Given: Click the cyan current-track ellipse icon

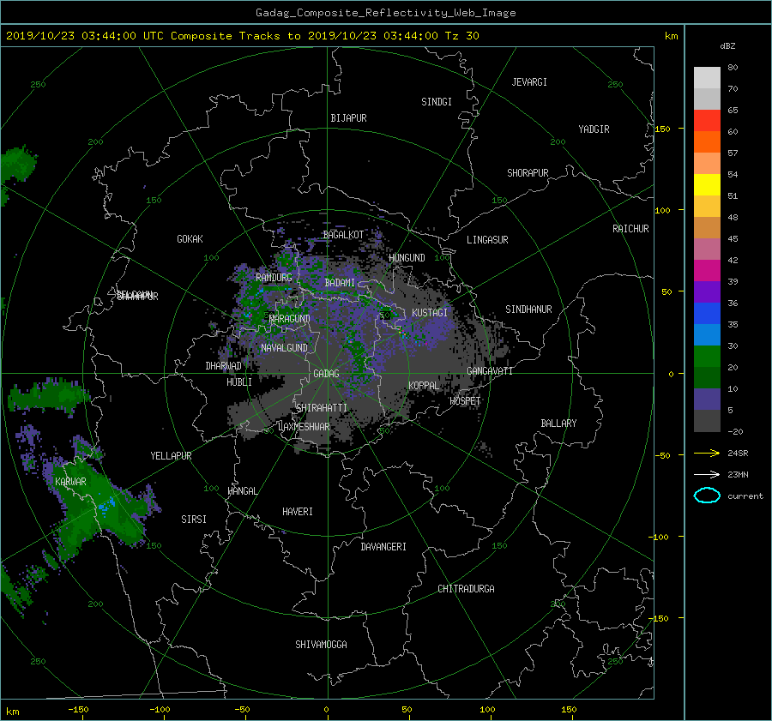Looking at the screenshot, I should pyautogui.click(x=707, y=496).
